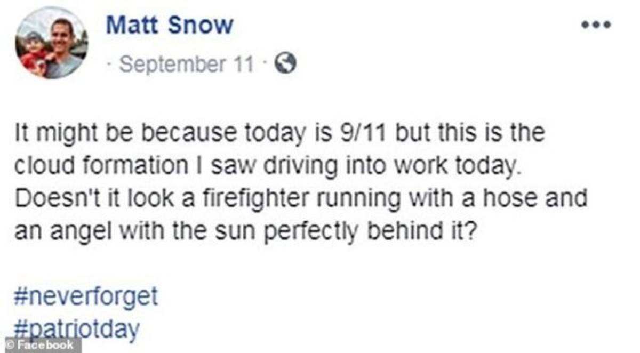The width and height of the screenshot is (640, 353).
Task: Follow the #neverforget hashtag
Action: [86, 297]
